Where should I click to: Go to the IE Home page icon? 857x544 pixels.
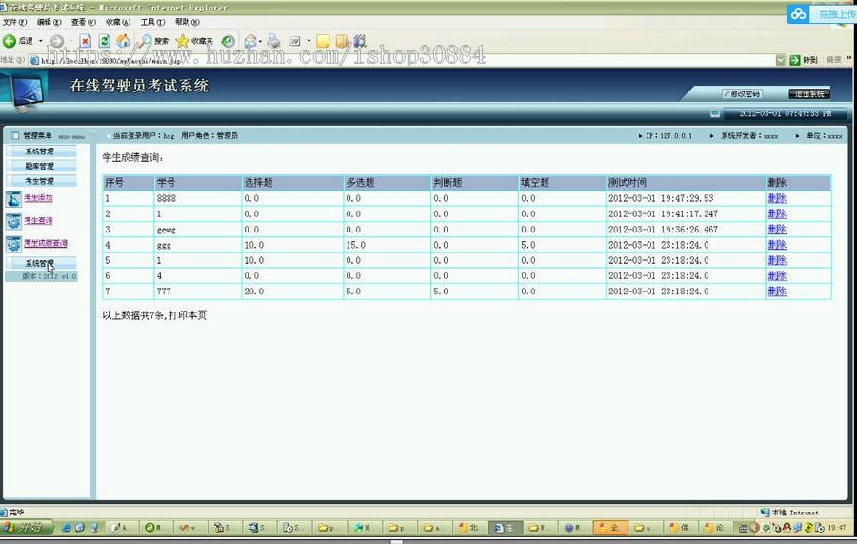click(x=123, y=41)
